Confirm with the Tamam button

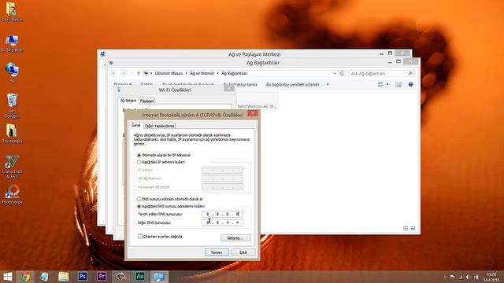[217, 252]
